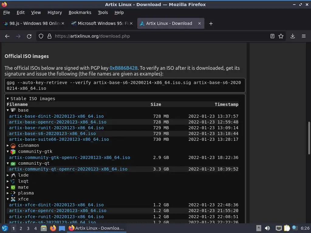Collapse the base group
This screenshot has width=311, height=233.
click(8, 110)
